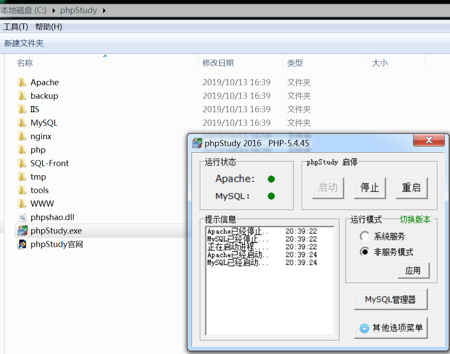Click the log line Apache已经停止
450x354 pixels.
[x=262, y=231]
